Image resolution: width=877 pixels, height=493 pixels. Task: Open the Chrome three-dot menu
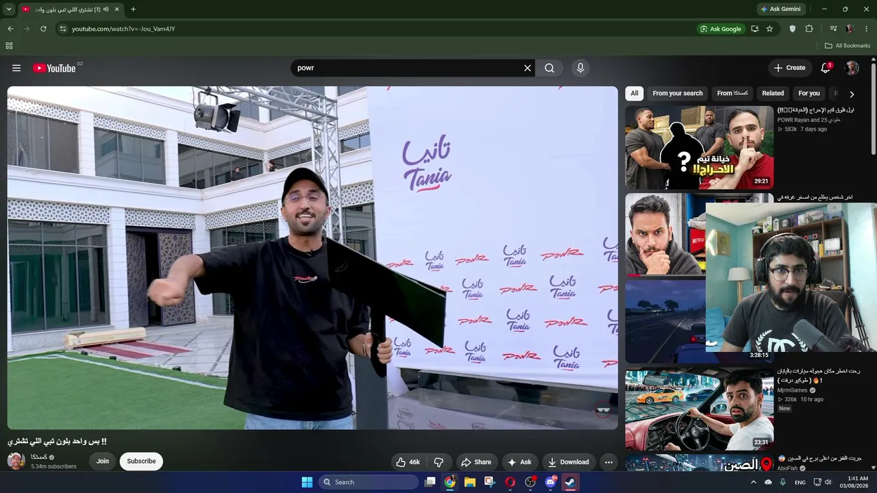tap(867, 29)
